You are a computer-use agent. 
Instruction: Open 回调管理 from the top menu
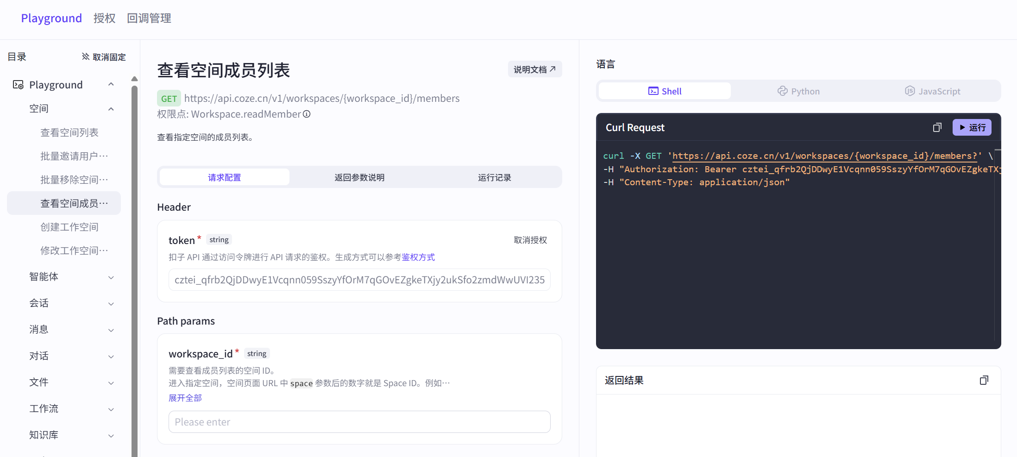point(149,18)
